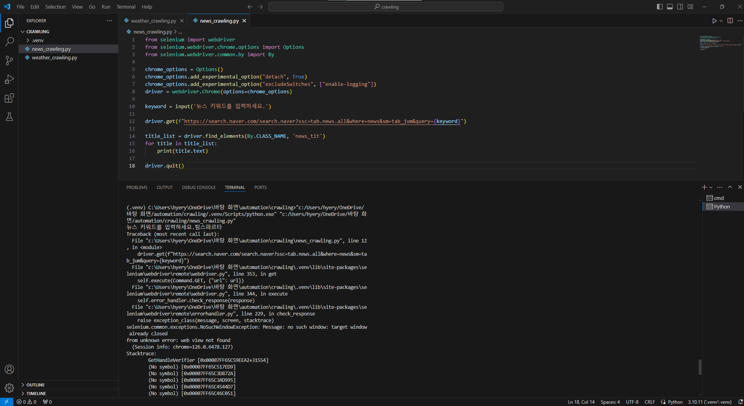Close the news_crawling.py tab

click(x=244, y=21)
